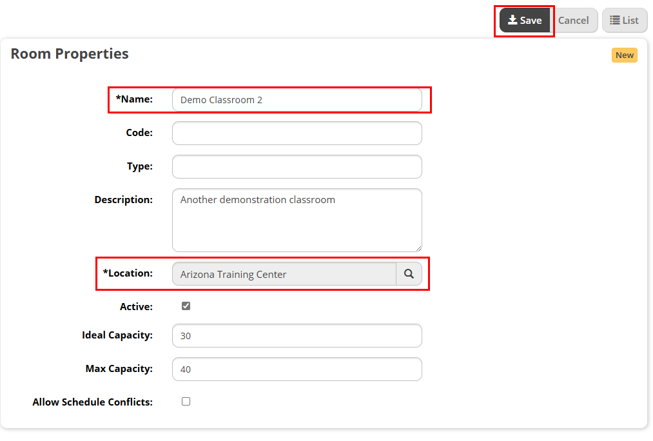Screen dimensions: 653x441
Task: Click the Ideal Capacity: label
Action: [117, 335]
